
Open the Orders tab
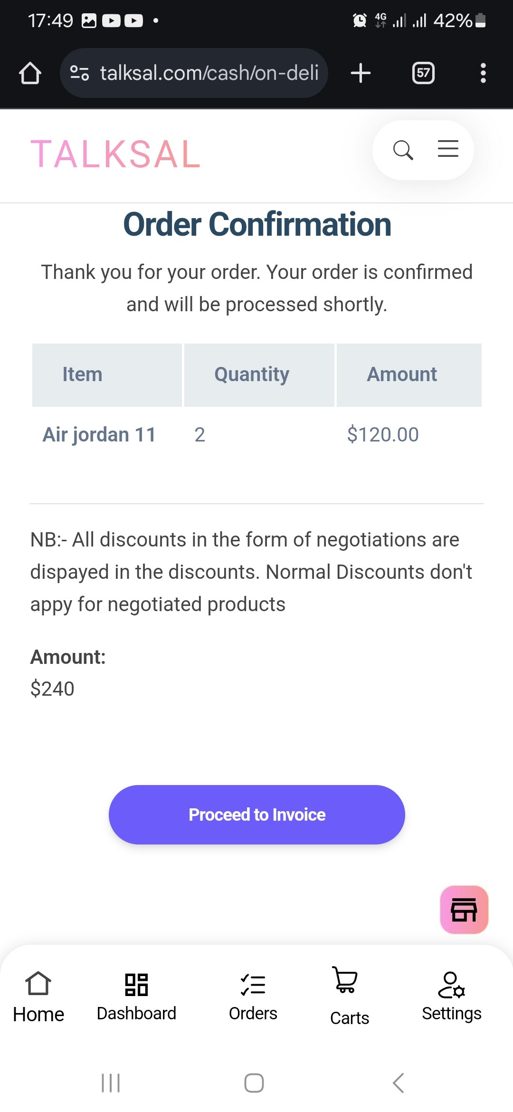[x=253, y=997]
